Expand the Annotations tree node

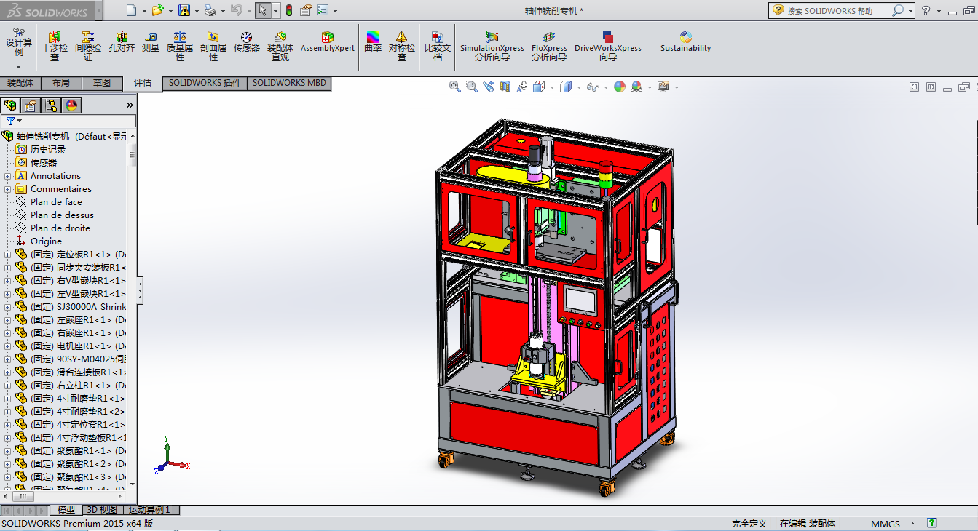coord(8,176)
